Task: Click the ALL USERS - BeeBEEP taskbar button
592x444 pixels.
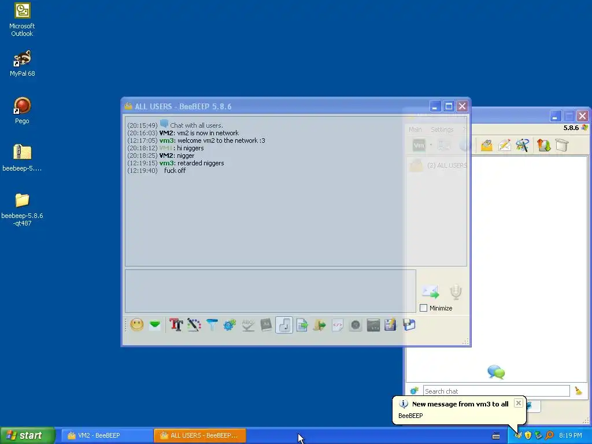Action: coord(199,435)
